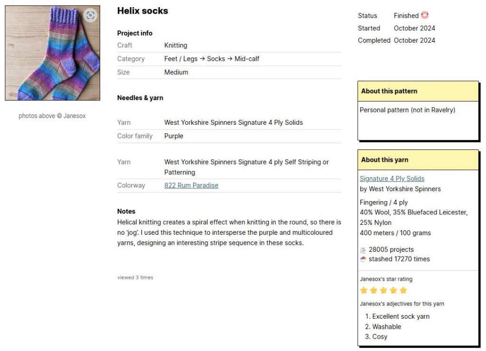Click the projects icon beside 28005 projects

pyautogui.click(x=363, y=250)
